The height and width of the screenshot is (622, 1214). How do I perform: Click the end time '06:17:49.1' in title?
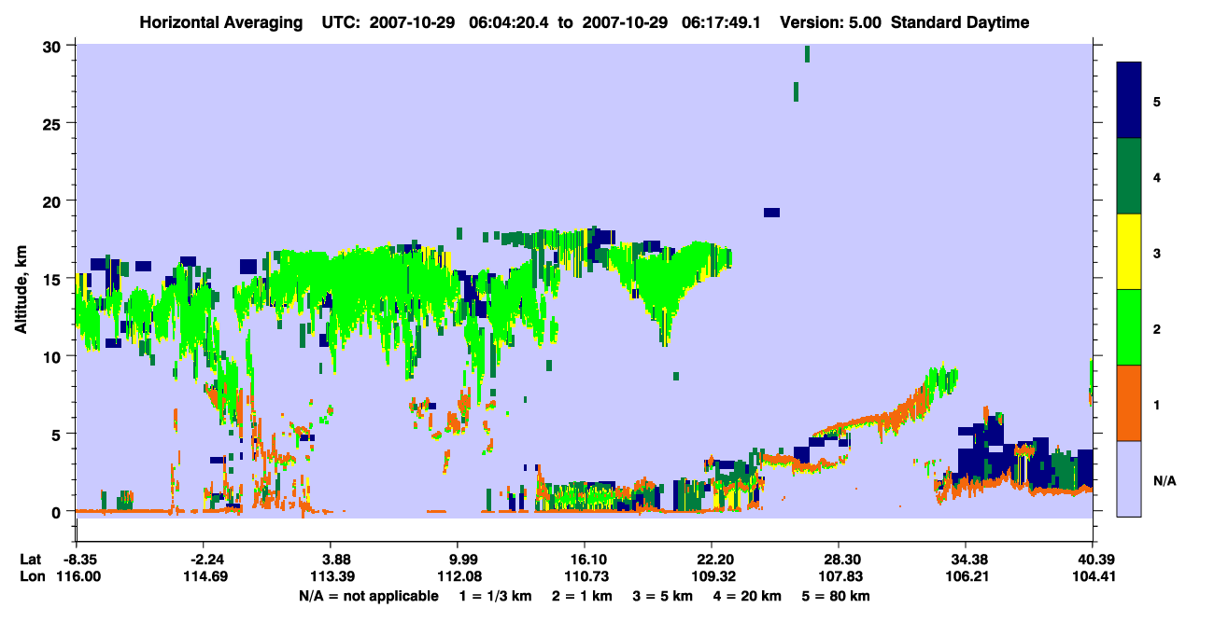tap(725, 22)
